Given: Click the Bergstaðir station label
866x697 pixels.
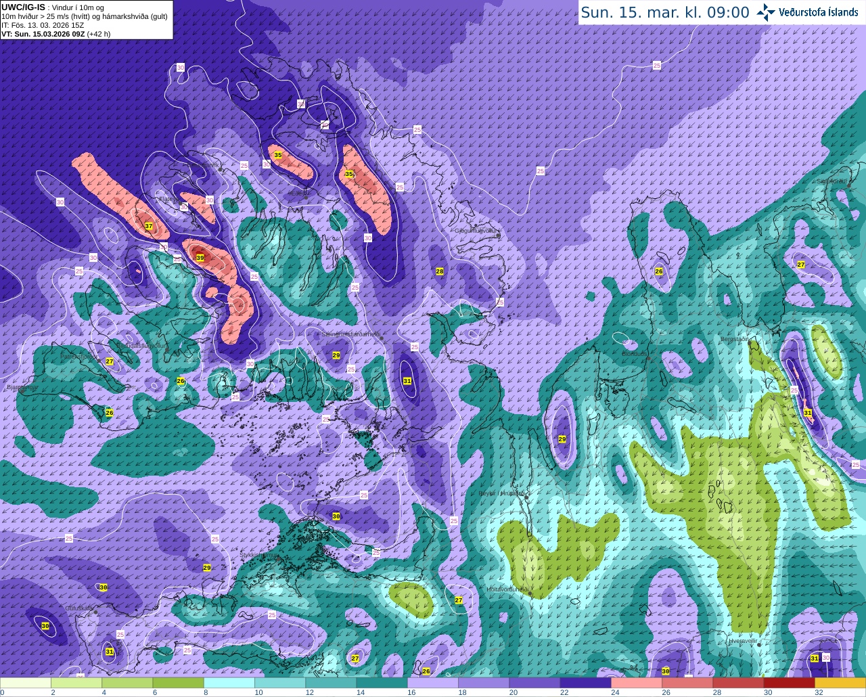Looking at the screenshot, I should click(x=735, y=339).
